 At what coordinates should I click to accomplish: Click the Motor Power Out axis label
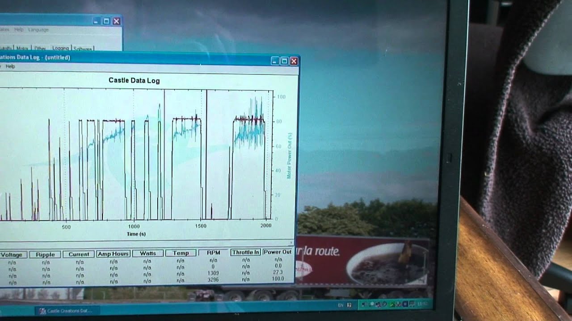289,155
